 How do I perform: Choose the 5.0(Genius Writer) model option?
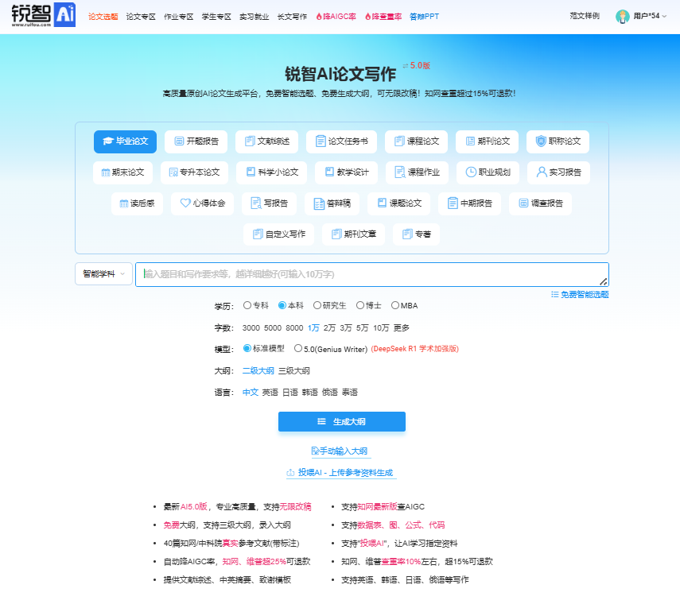pyautogui.click(x=298, y=348)
